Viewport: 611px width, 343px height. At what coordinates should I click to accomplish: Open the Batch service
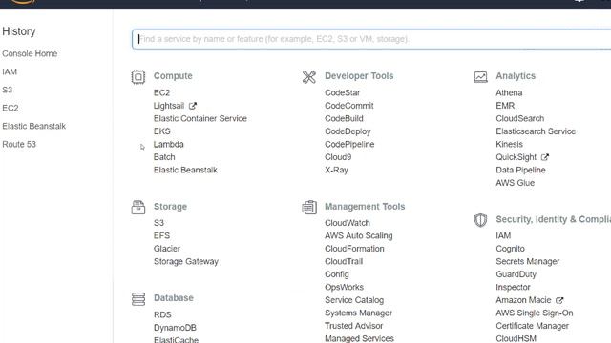pyautogui.click(x=164, y=157)
